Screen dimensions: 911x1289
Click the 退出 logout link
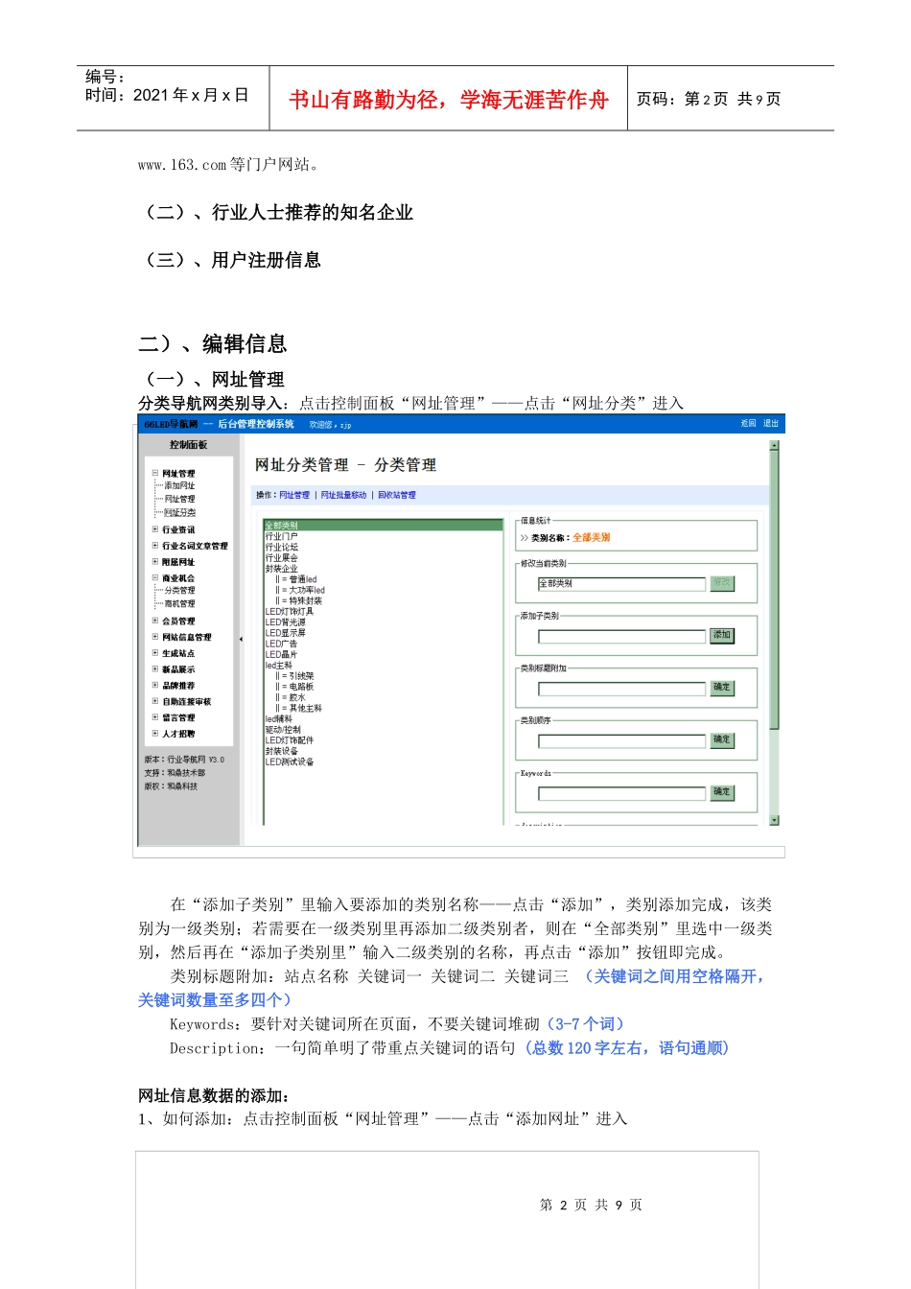[x=771, y=423]
